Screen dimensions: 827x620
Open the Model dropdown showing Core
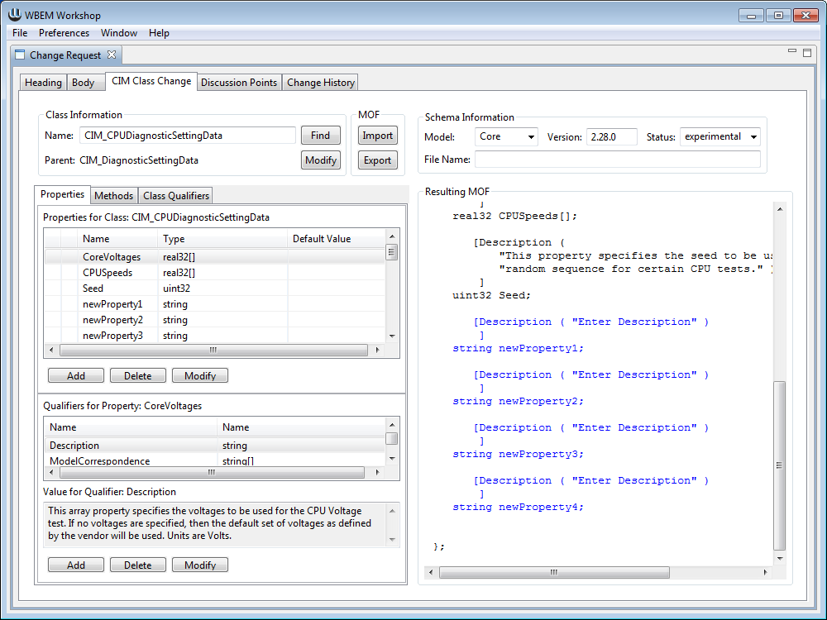coord(506,136)
